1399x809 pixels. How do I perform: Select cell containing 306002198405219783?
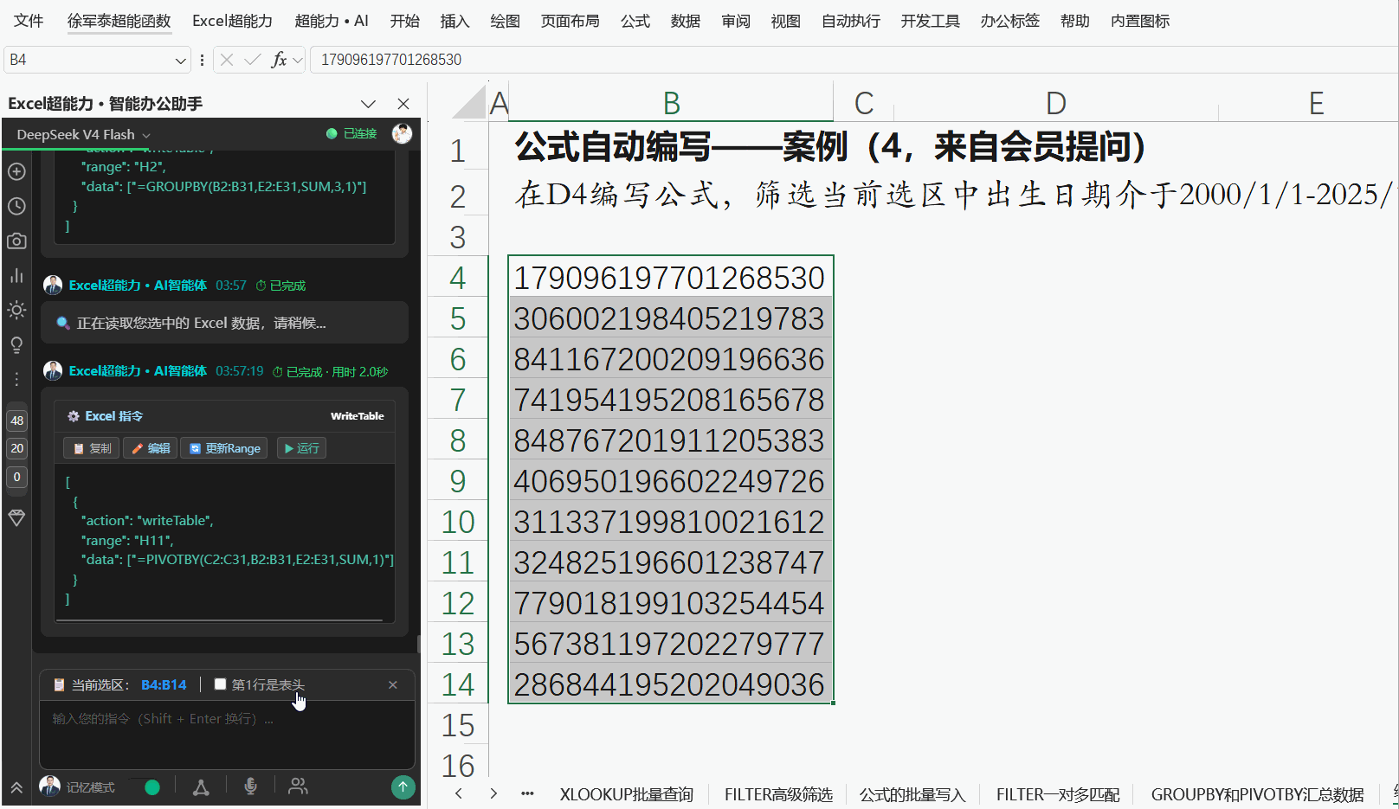click(671, 318)
